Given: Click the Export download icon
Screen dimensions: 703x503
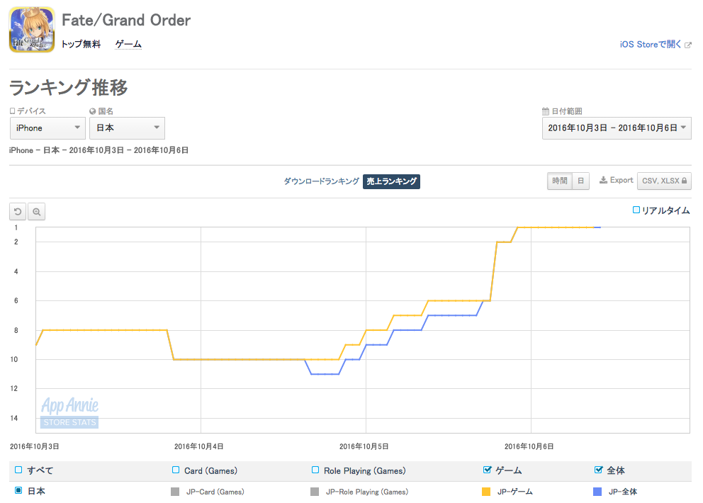Looking at the screenshot, I should 604,180.
